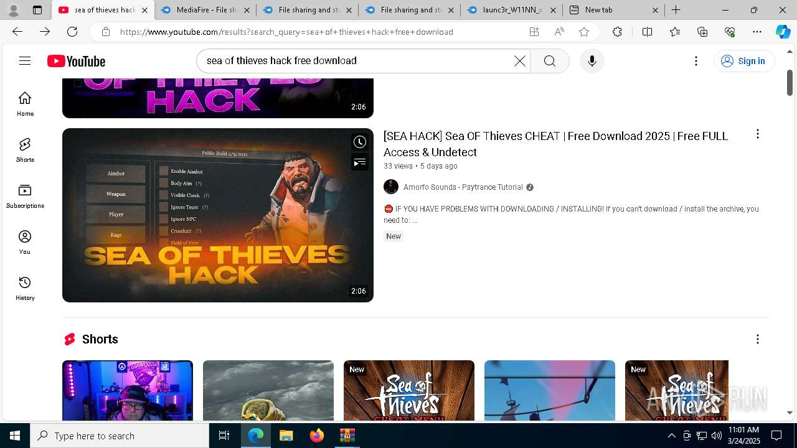797x448 pixels.
Task: Open the volume control in tray
Action: pos(716,436)
